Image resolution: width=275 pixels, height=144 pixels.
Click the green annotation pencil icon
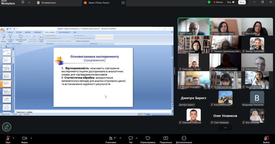click(6, 126)
